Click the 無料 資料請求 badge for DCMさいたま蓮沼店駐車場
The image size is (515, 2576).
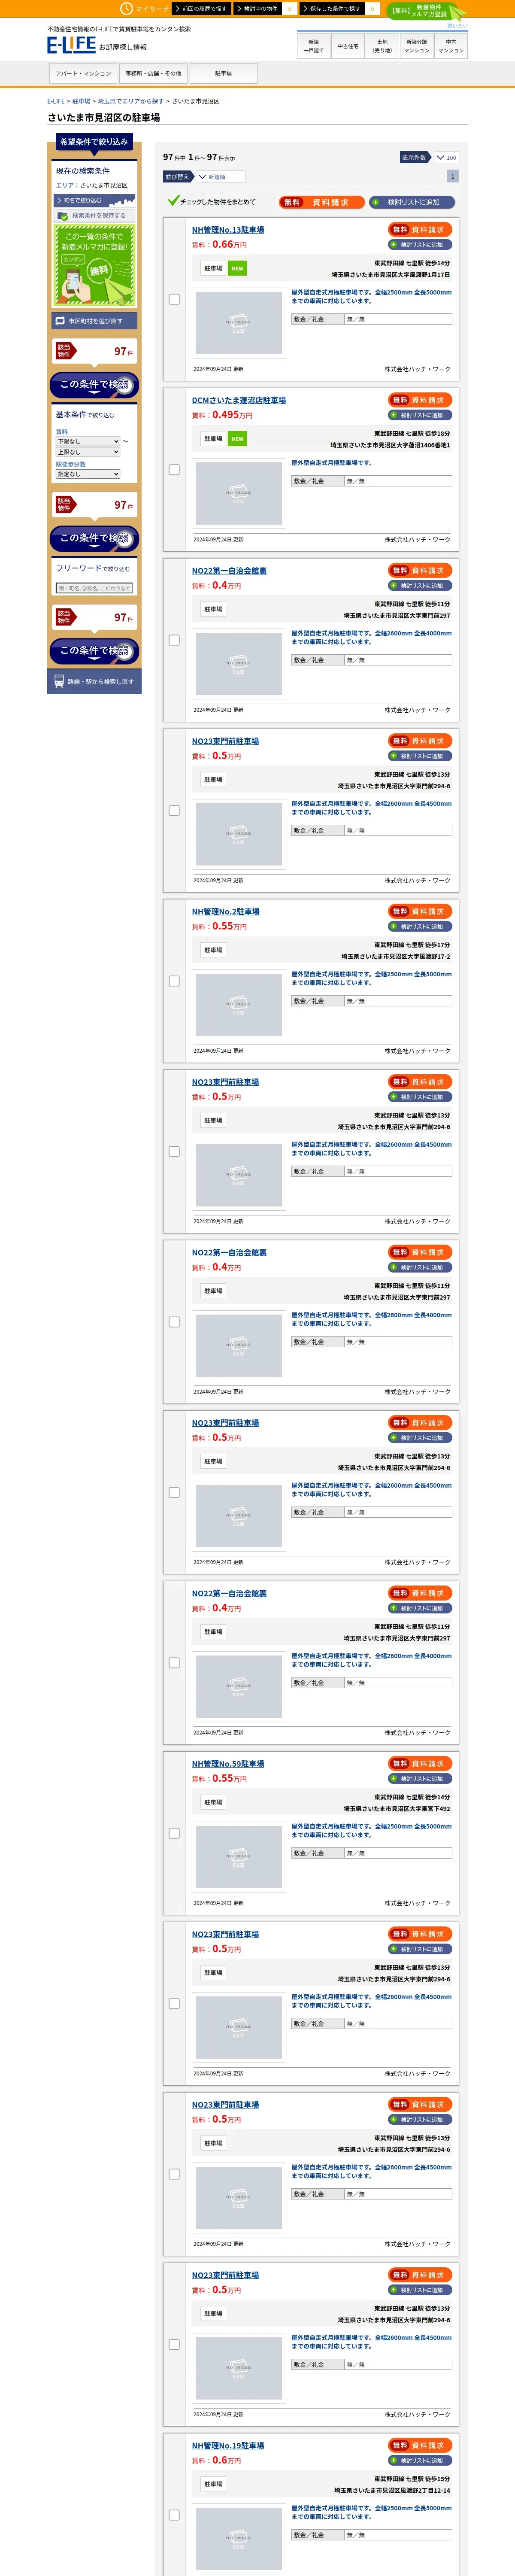[420, 400]
